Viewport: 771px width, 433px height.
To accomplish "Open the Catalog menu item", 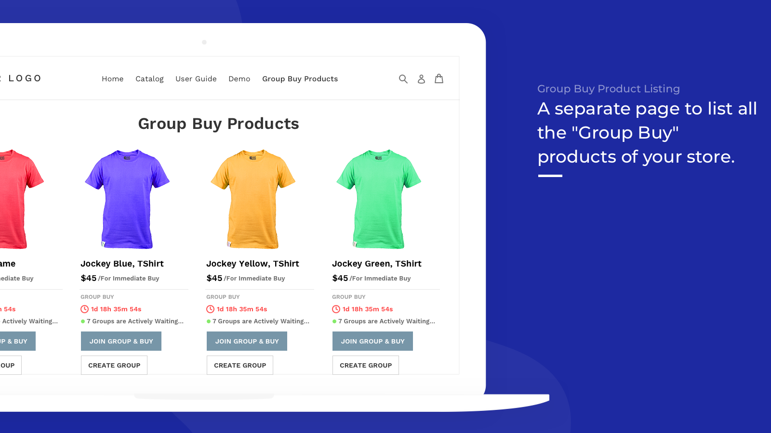I will [149, 79].
